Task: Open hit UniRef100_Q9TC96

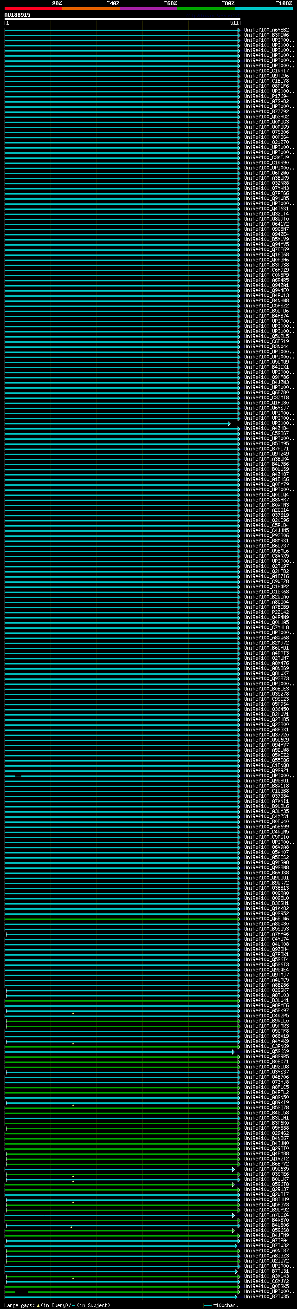Action: pos(266,76)
